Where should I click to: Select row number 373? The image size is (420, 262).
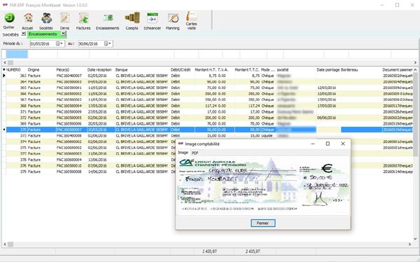(x=209, y=136)
